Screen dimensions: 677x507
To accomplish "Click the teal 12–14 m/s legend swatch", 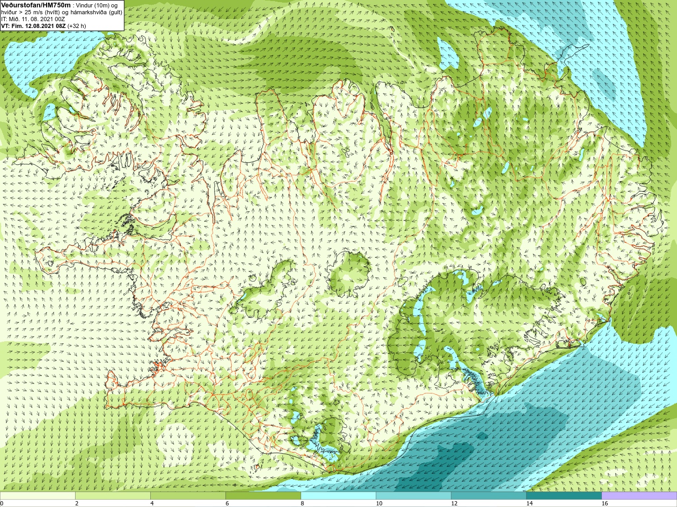I will 489,496.
